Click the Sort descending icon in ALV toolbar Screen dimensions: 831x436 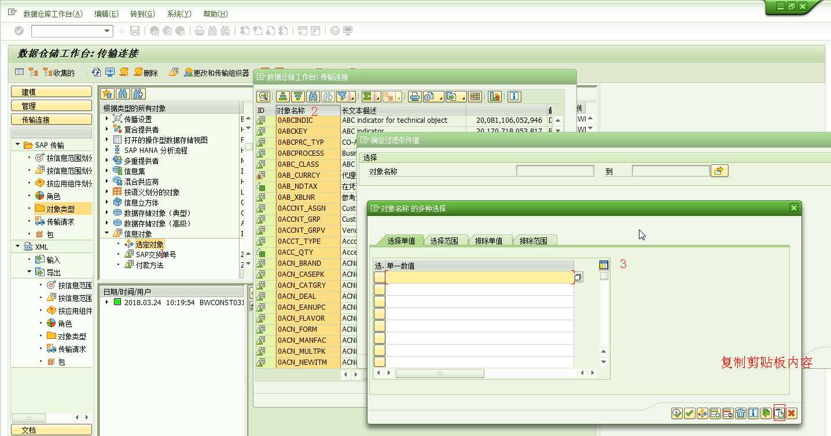(x=298, y=97)
